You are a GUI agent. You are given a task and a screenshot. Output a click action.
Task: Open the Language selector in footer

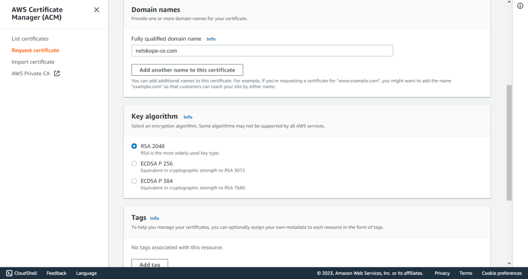86,273
